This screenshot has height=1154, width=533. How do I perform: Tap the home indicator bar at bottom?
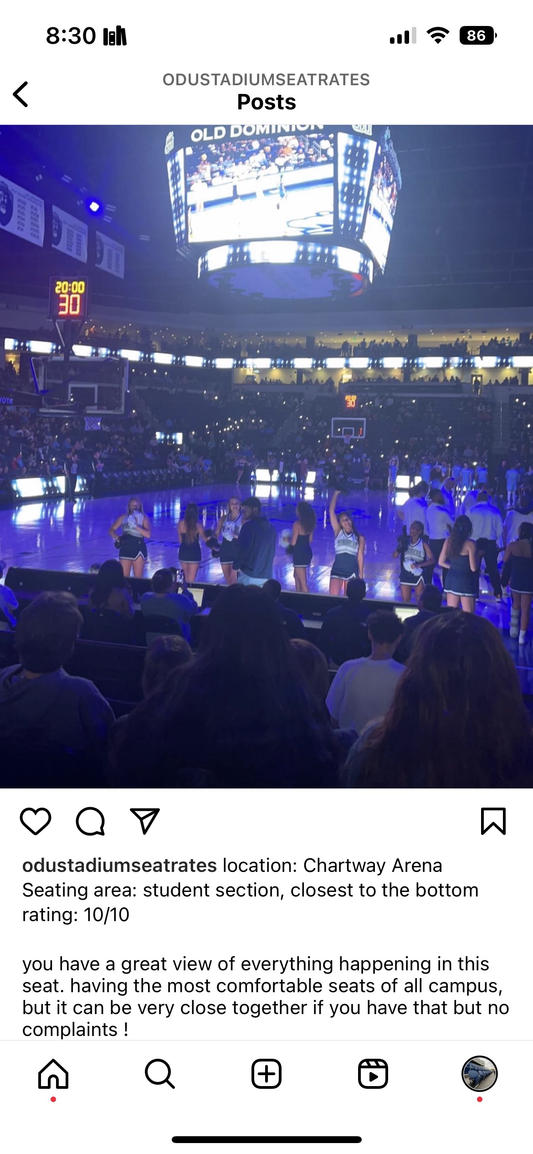point(266,1139)
